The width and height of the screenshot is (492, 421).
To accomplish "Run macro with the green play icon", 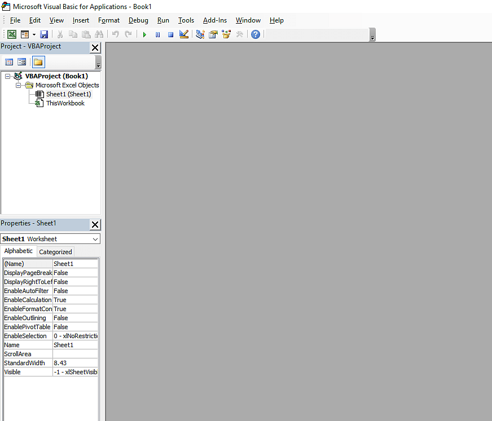I will click(144, 34).
